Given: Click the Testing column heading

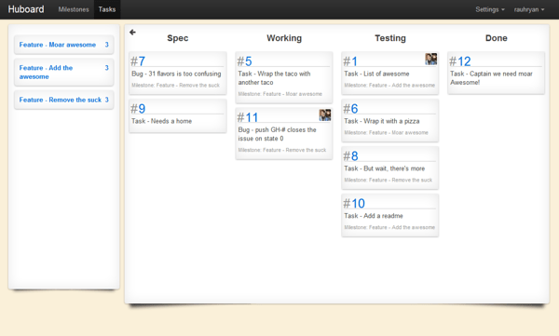Looking at the screenshot, I should (390, 38).
